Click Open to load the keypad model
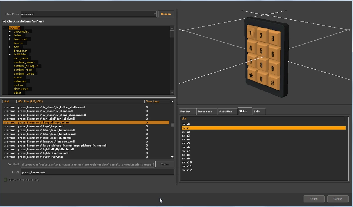 (314, 198)
